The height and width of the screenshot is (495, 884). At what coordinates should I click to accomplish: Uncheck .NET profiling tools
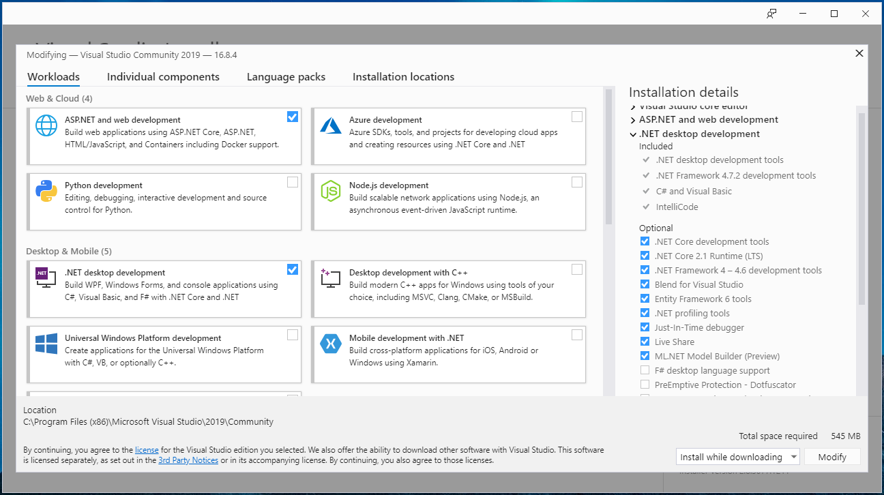tap(645, 313)
